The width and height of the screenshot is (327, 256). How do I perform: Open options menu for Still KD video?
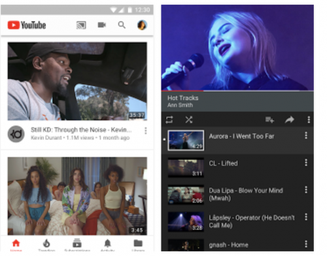pyautogui.click(x=146, y=131)
